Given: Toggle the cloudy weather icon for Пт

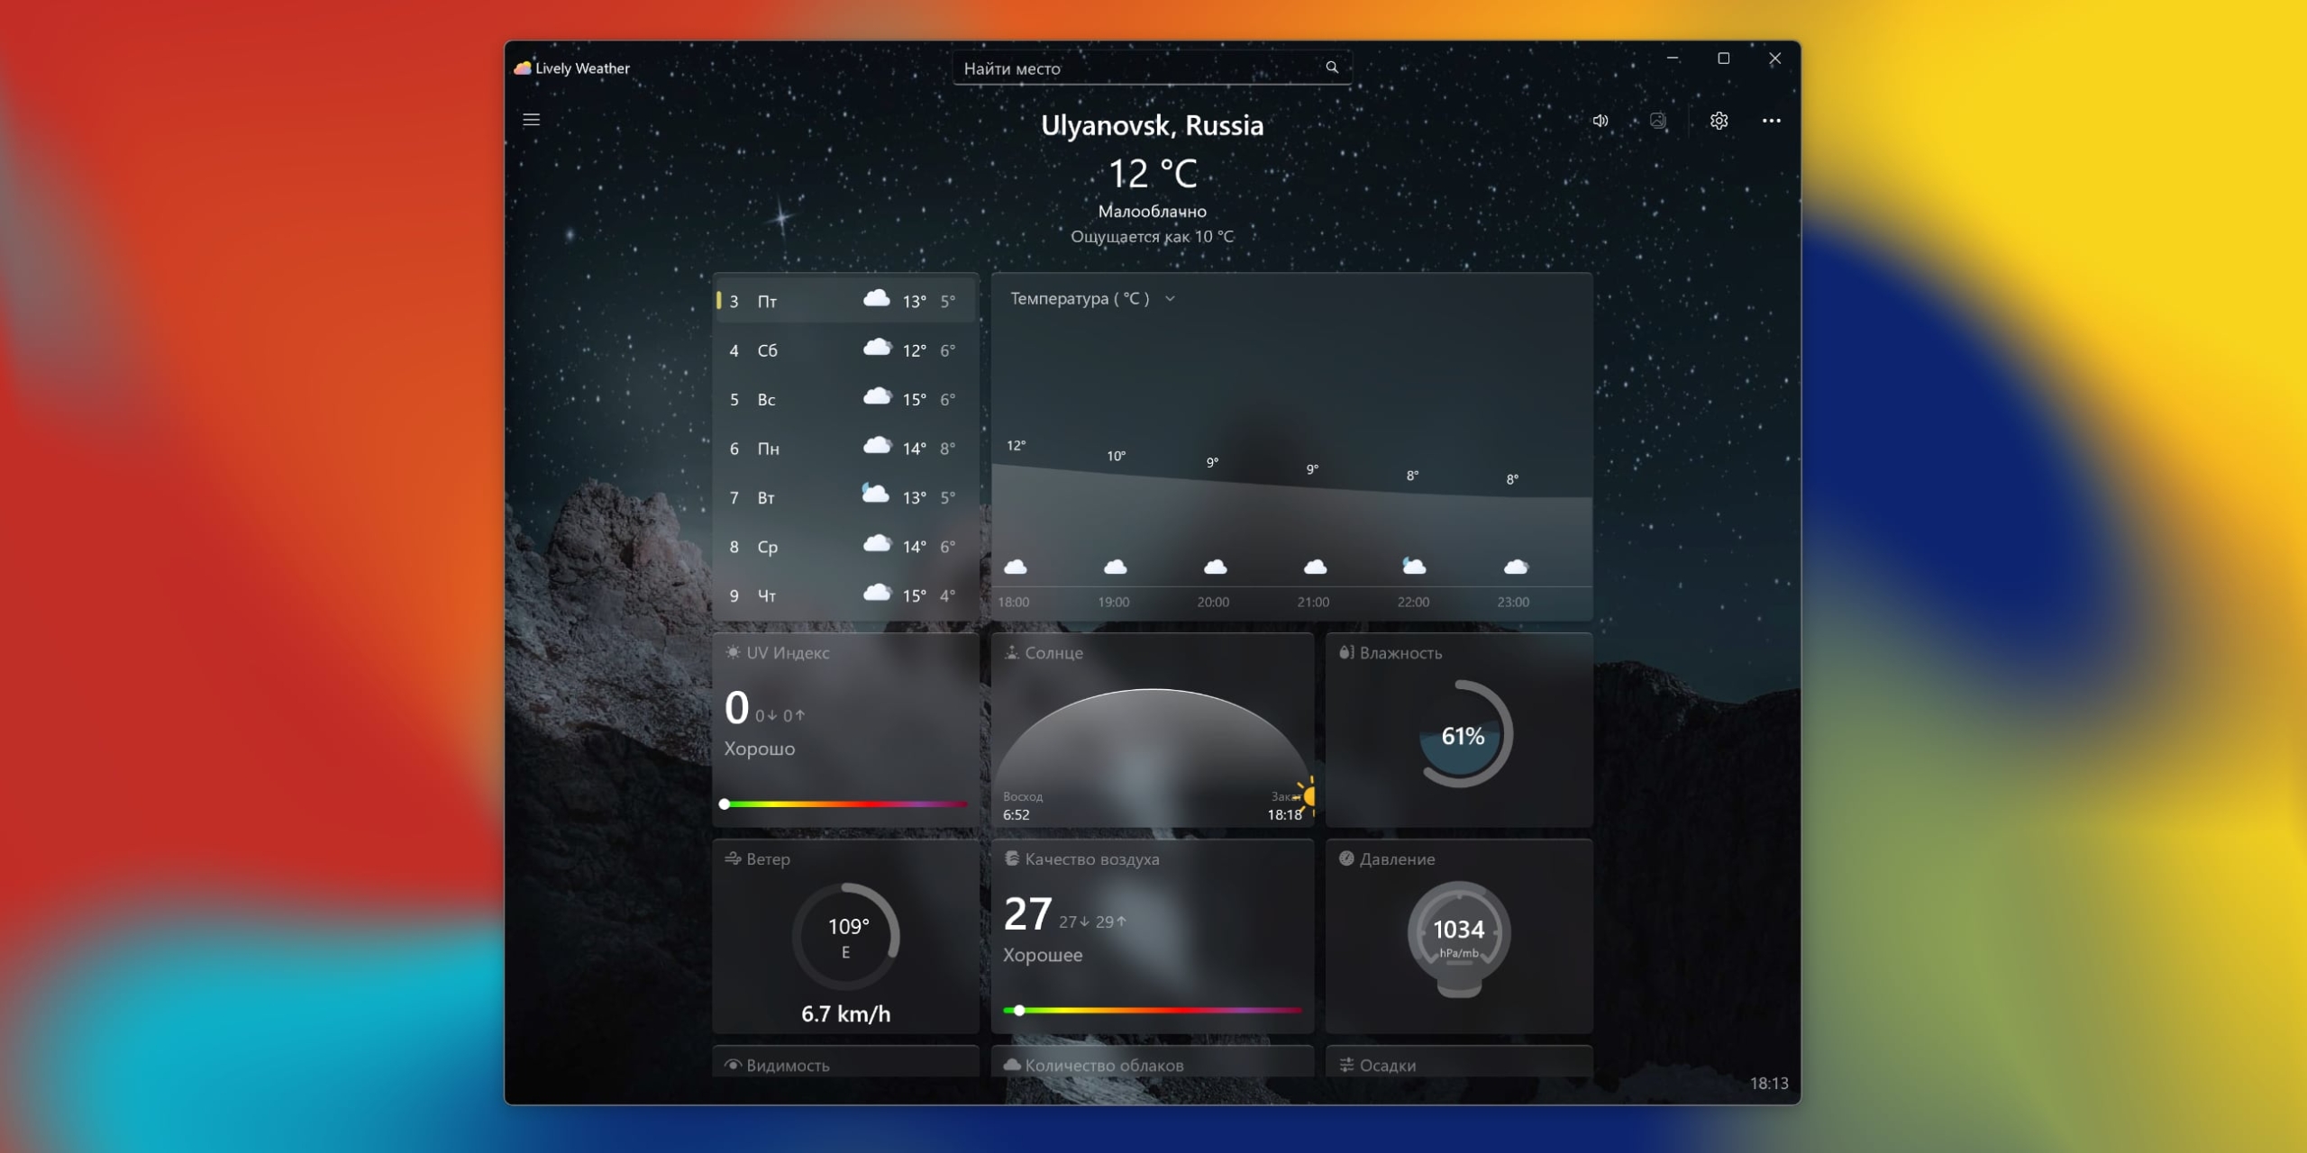Looking at the screenshot, I should tap(875, 298).
